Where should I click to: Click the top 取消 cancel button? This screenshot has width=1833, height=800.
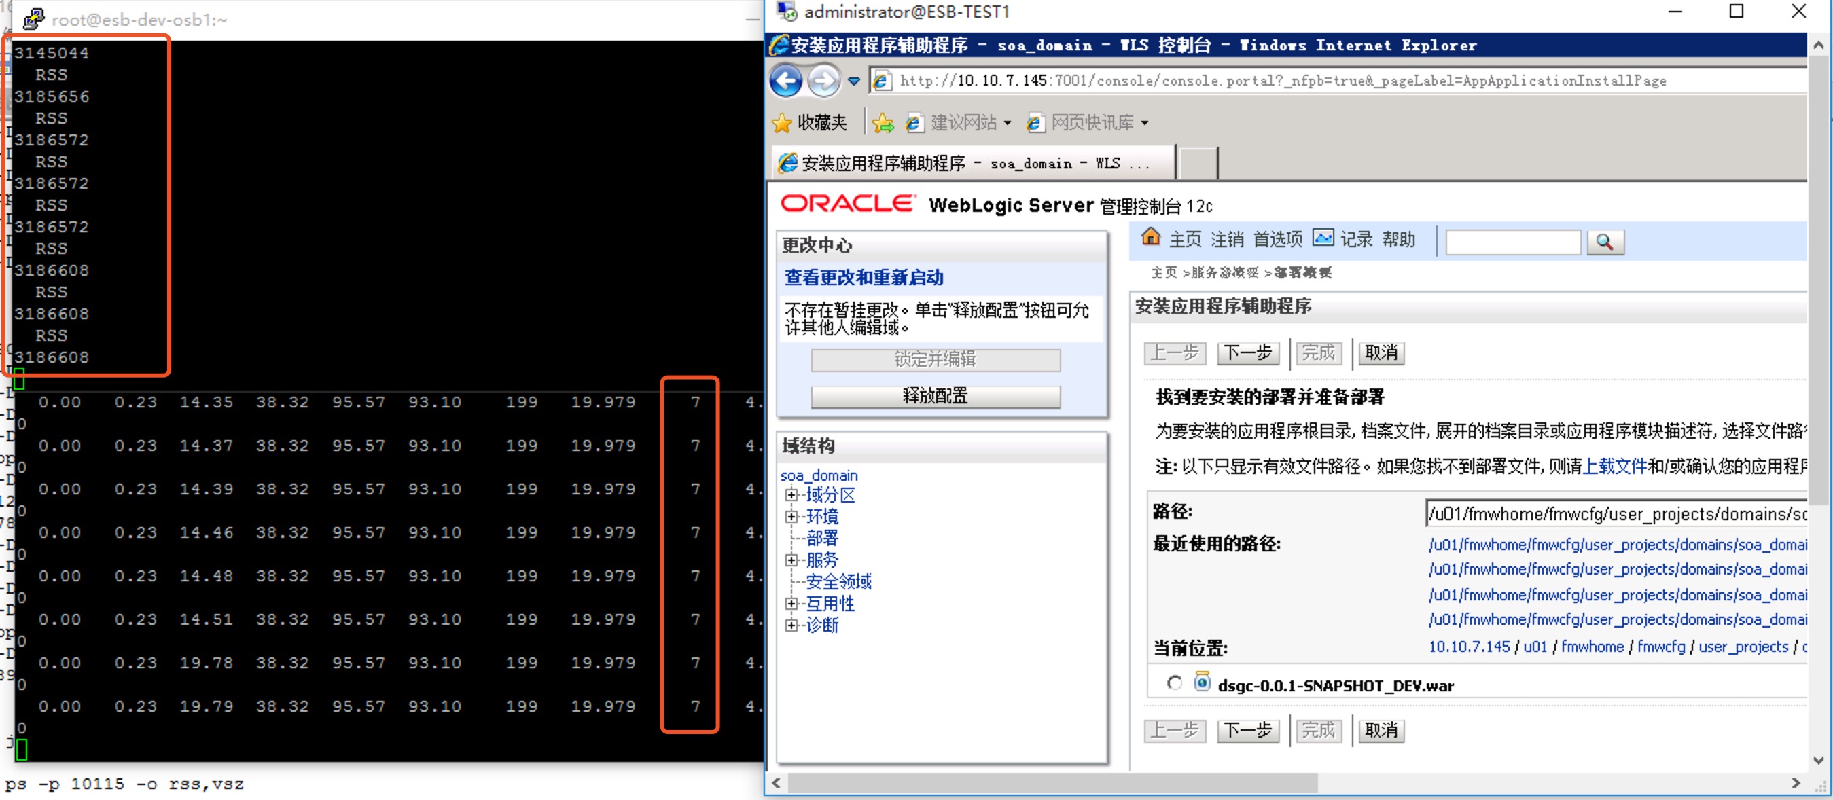[1381, 352]
